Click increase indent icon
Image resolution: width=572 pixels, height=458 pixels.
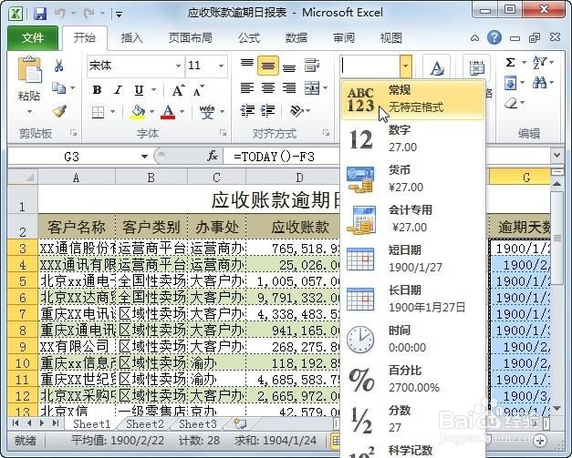[268, 110]
